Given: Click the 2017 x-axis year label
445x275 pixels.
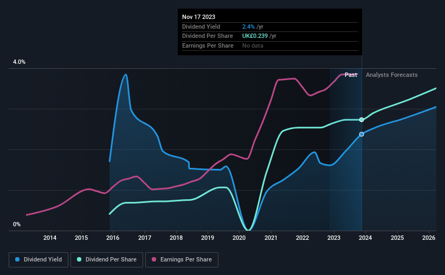Looking at the screenshot, I should click(x=145, y=238).
